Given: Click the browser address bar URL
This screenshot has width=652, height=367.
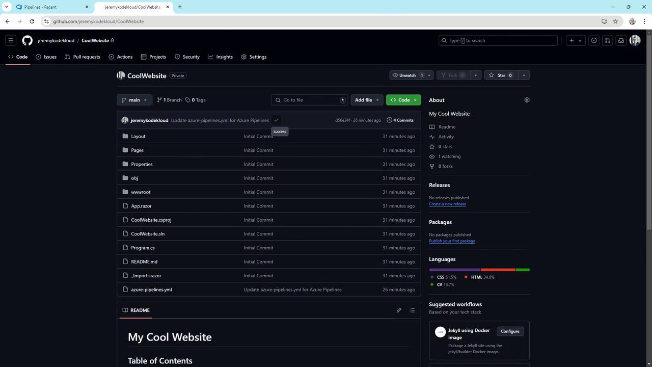Looking at the screenshot, I should (x=98, y=21).
